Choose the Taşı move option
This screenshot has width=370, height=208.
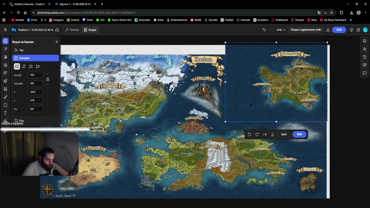pyautogui.click(x=36, y=50)
